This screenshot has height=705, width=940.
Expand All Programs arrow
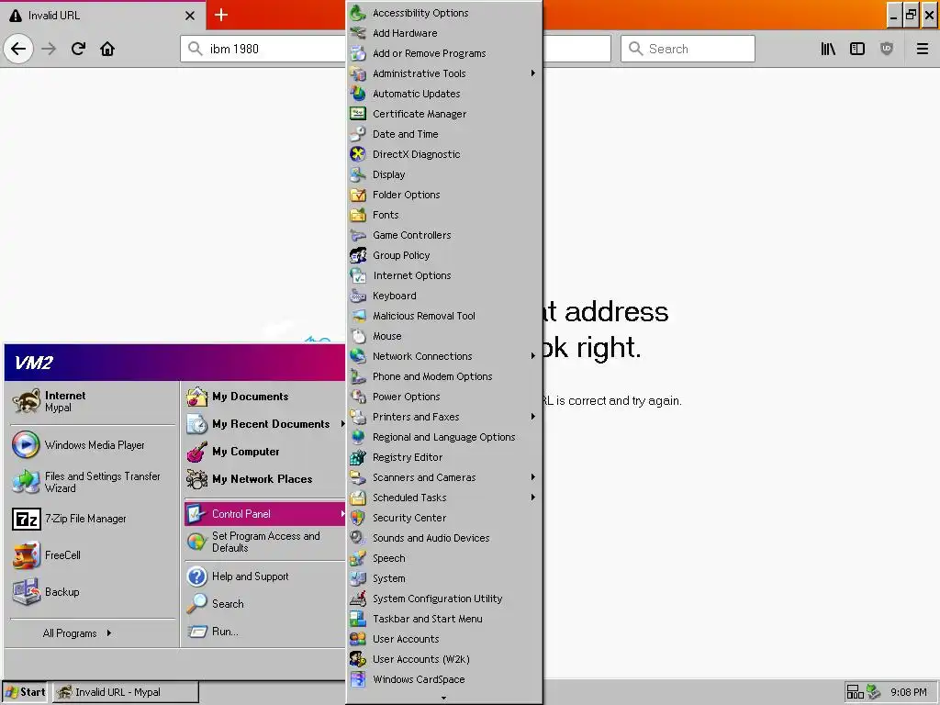(109, 633)
